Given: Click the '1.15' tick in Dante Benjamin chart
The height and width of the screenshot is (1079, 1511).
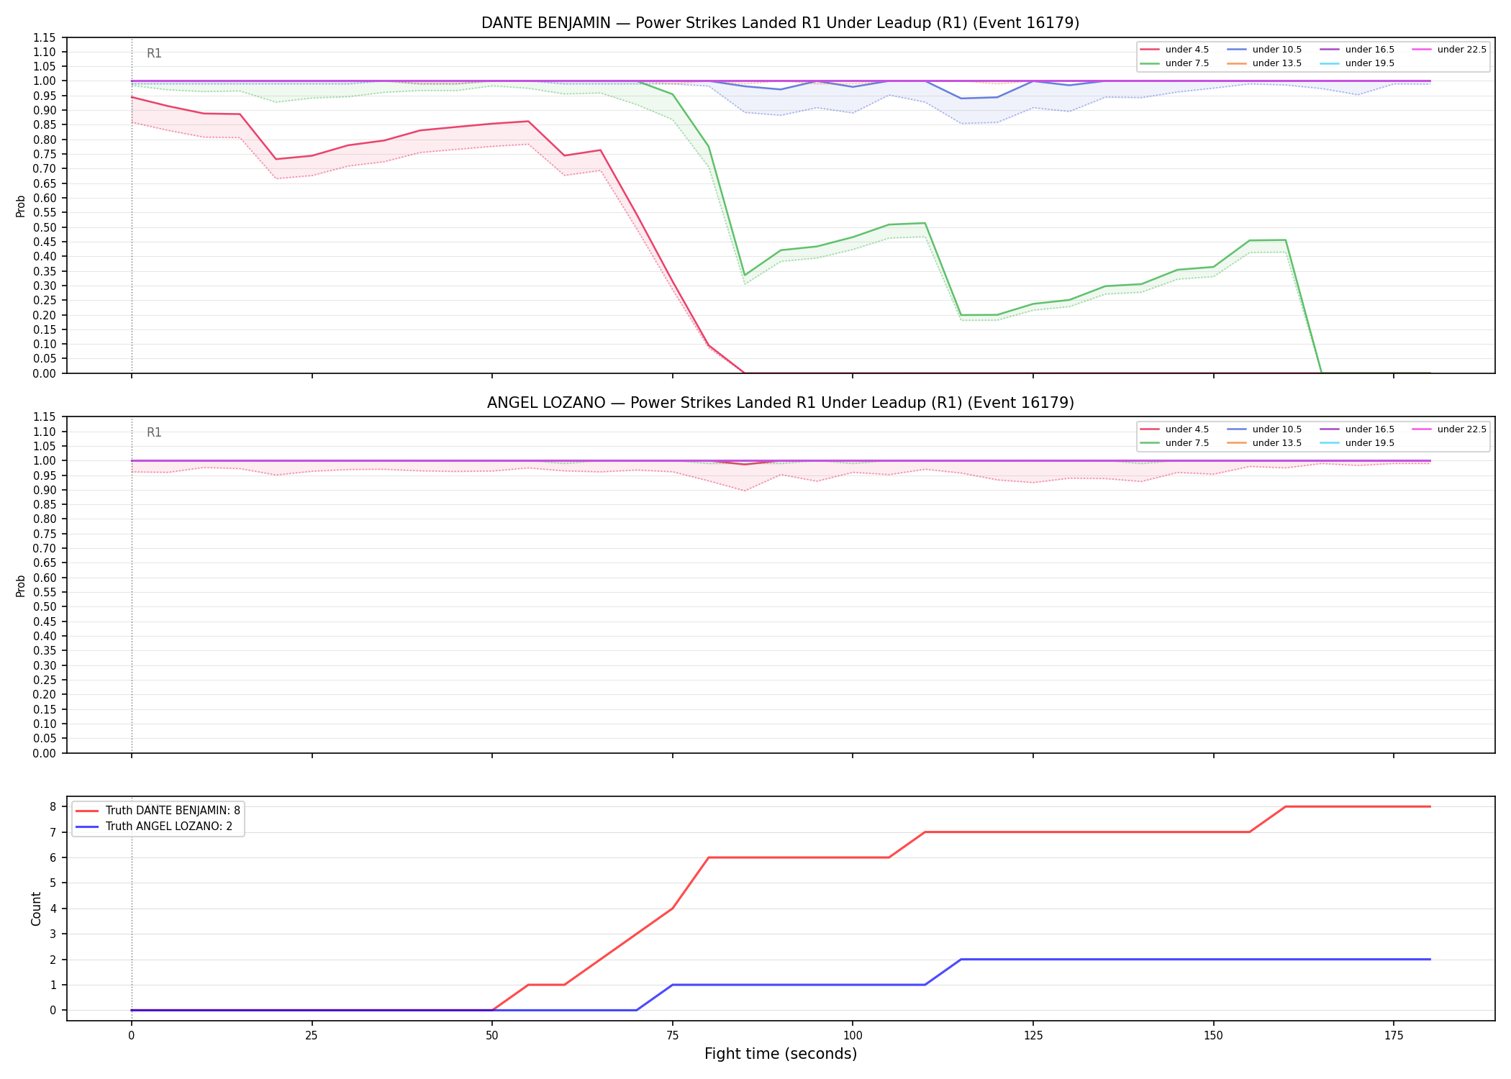Looking at the screenshot, I should coord(45,37).
